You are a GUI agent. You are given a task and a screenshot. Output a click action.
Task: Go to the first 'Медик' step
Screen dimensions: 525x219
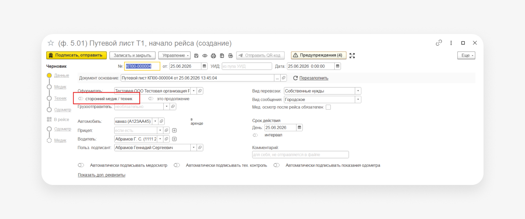click(x=60, y=87)
